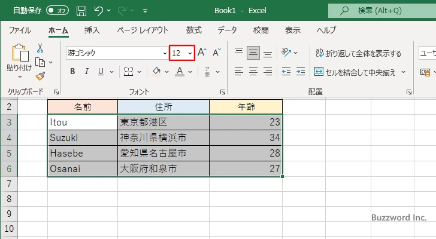Select the 名前 header cell
The width and height of the screenshot is (436, 239).
[83, 107]
